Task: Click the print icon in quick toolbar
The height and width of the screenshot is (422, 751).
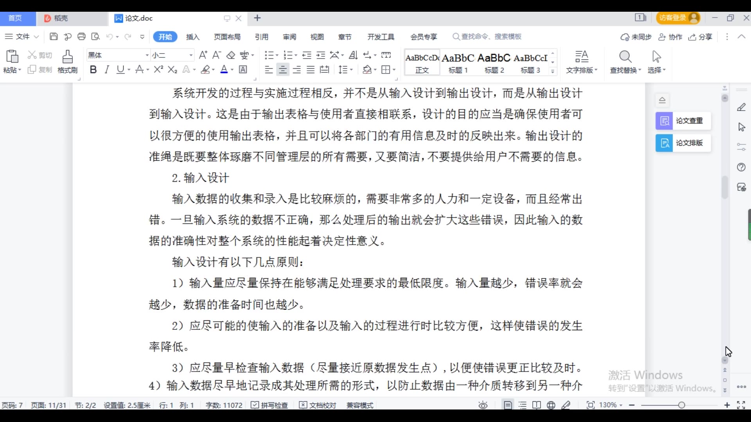Action: coord(81,37)
